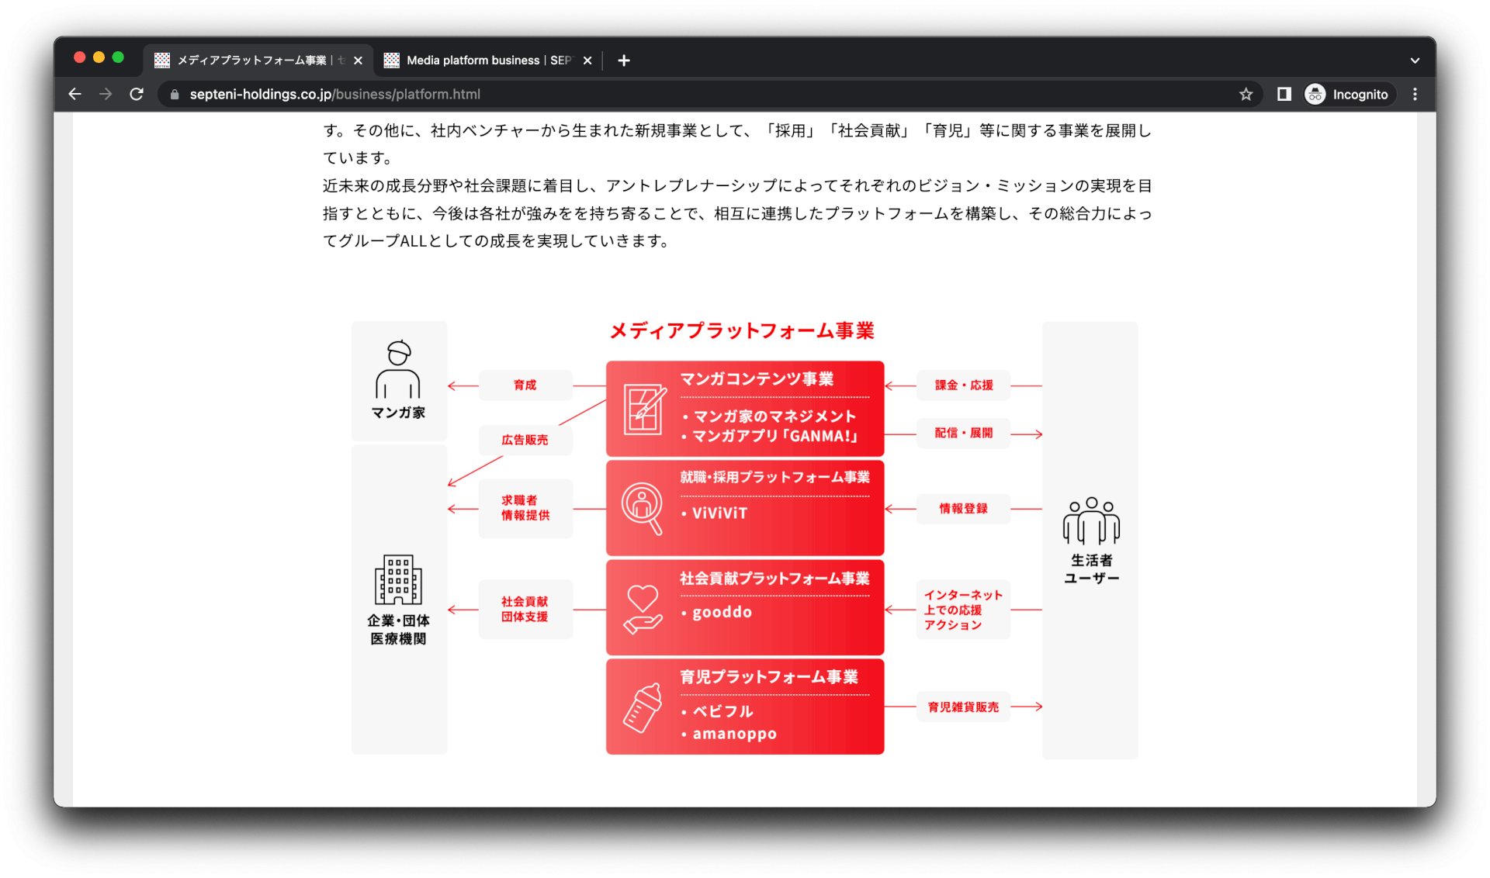Viewport: 1490px width, 878px height.
Task: Expand the tab search chevron
Action: point(1414,60)
